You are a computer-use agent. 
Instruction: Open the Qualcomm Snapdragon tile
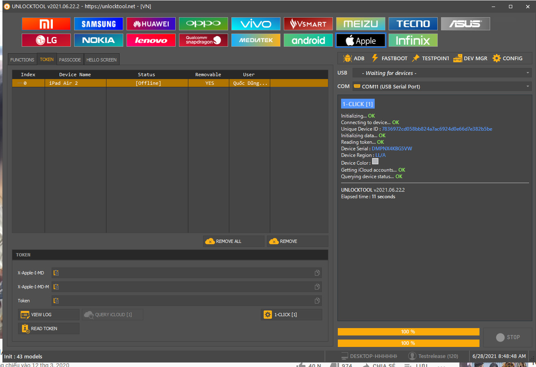[x=204, y=40]
